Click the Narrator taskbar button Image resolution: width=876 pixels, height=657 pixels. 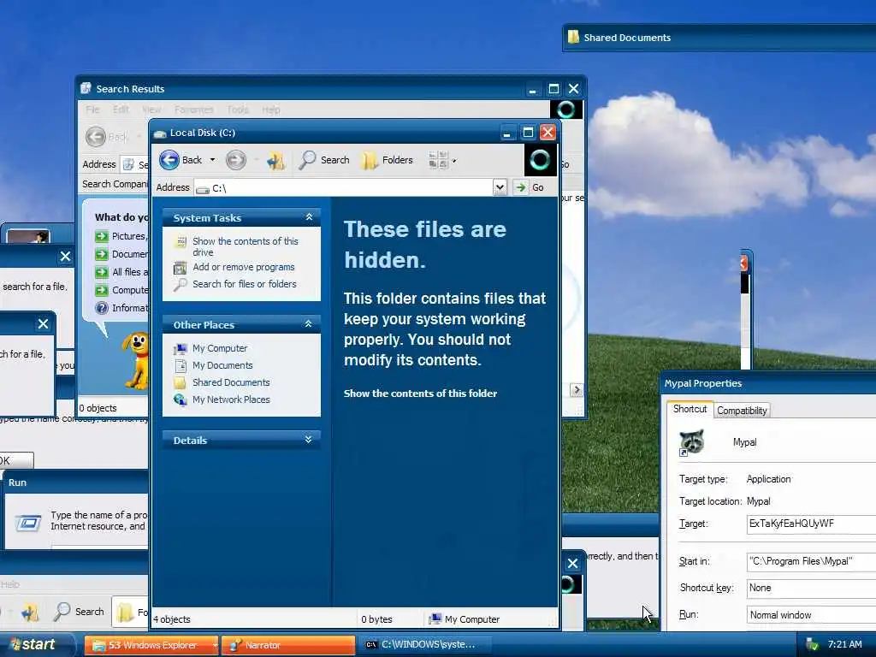pos(288,645)
